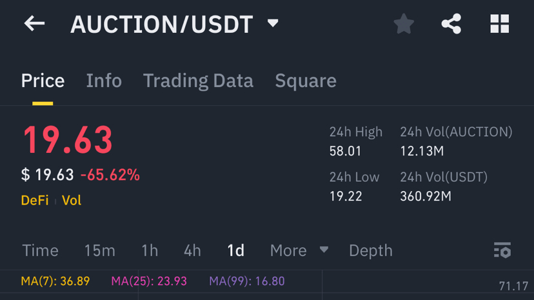Select the 4h chart interval

point(192,250)
